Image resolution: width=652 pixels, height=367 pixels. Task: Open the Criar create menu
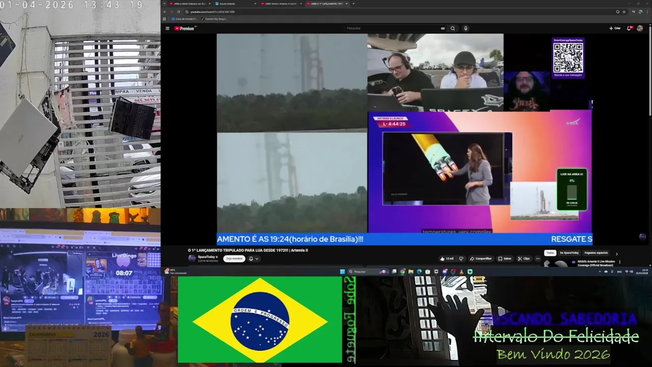[x=615, y=29]
